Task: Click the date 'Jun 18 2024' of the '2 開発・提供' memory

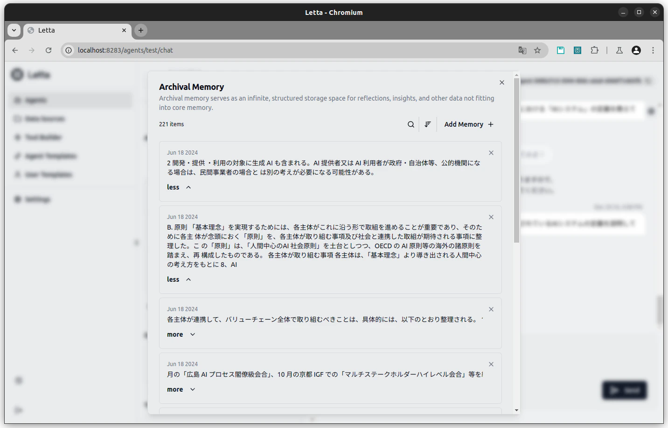Action: click(x=182, y=153)
